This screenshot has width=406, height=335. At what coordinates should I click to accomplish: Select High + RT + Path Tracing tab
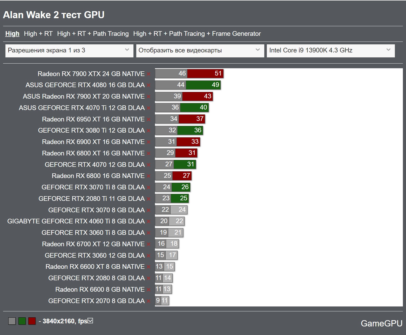click(x=93, y=34)
